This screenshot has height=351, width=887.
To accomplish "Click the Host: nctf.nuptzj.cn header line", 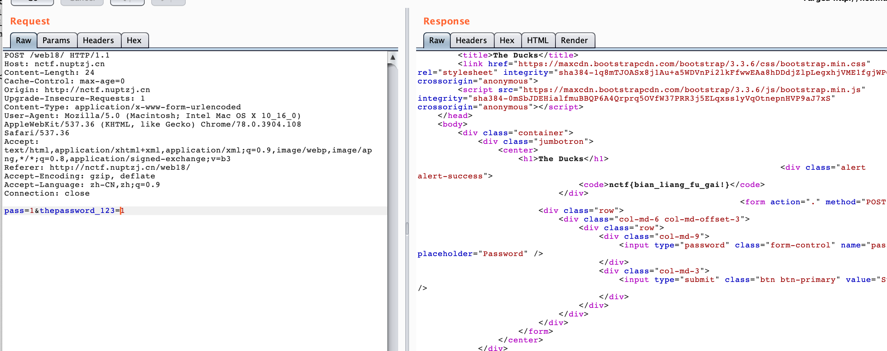I will [54, 64].
